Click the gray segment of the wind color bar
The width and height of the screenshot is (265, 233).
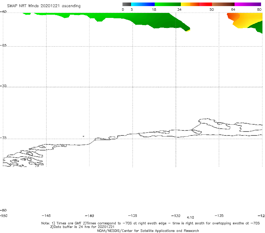(x=126, y=4)
